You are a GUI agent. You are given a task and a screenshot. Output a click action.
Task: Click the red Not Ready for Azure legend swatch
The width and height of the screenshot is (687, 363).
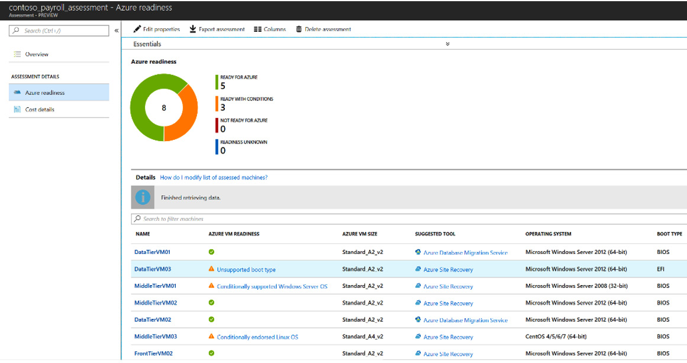point(217,125)
